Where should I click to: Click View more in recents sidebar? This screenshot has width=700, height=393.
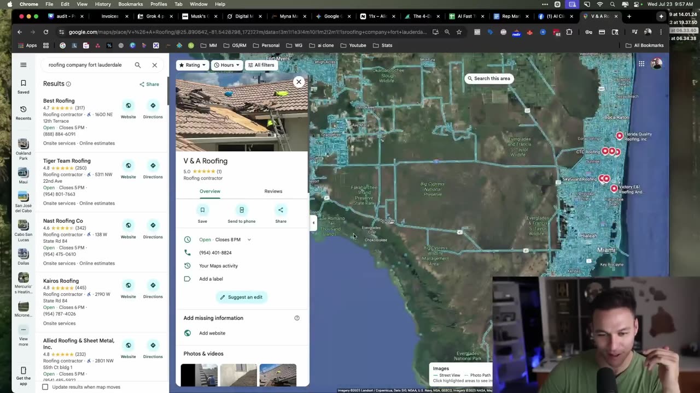tap(23, 337)
